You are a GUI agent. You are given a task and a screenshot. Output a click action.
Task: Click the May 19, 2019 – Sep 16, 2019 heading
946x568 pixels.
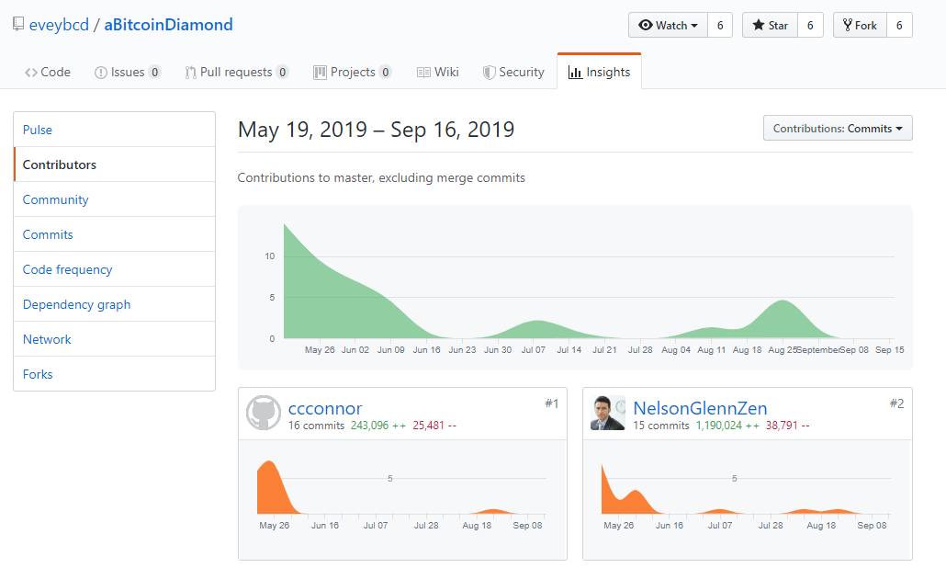[376, 130]
